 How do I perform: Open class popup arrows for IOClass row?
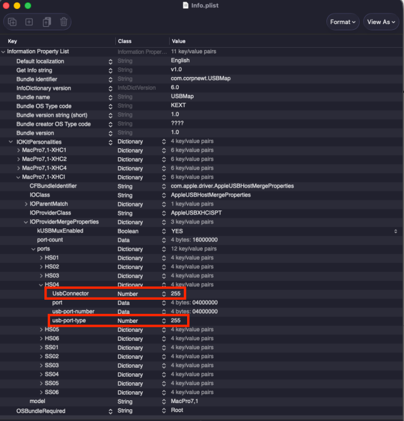[x=164, y=195]
